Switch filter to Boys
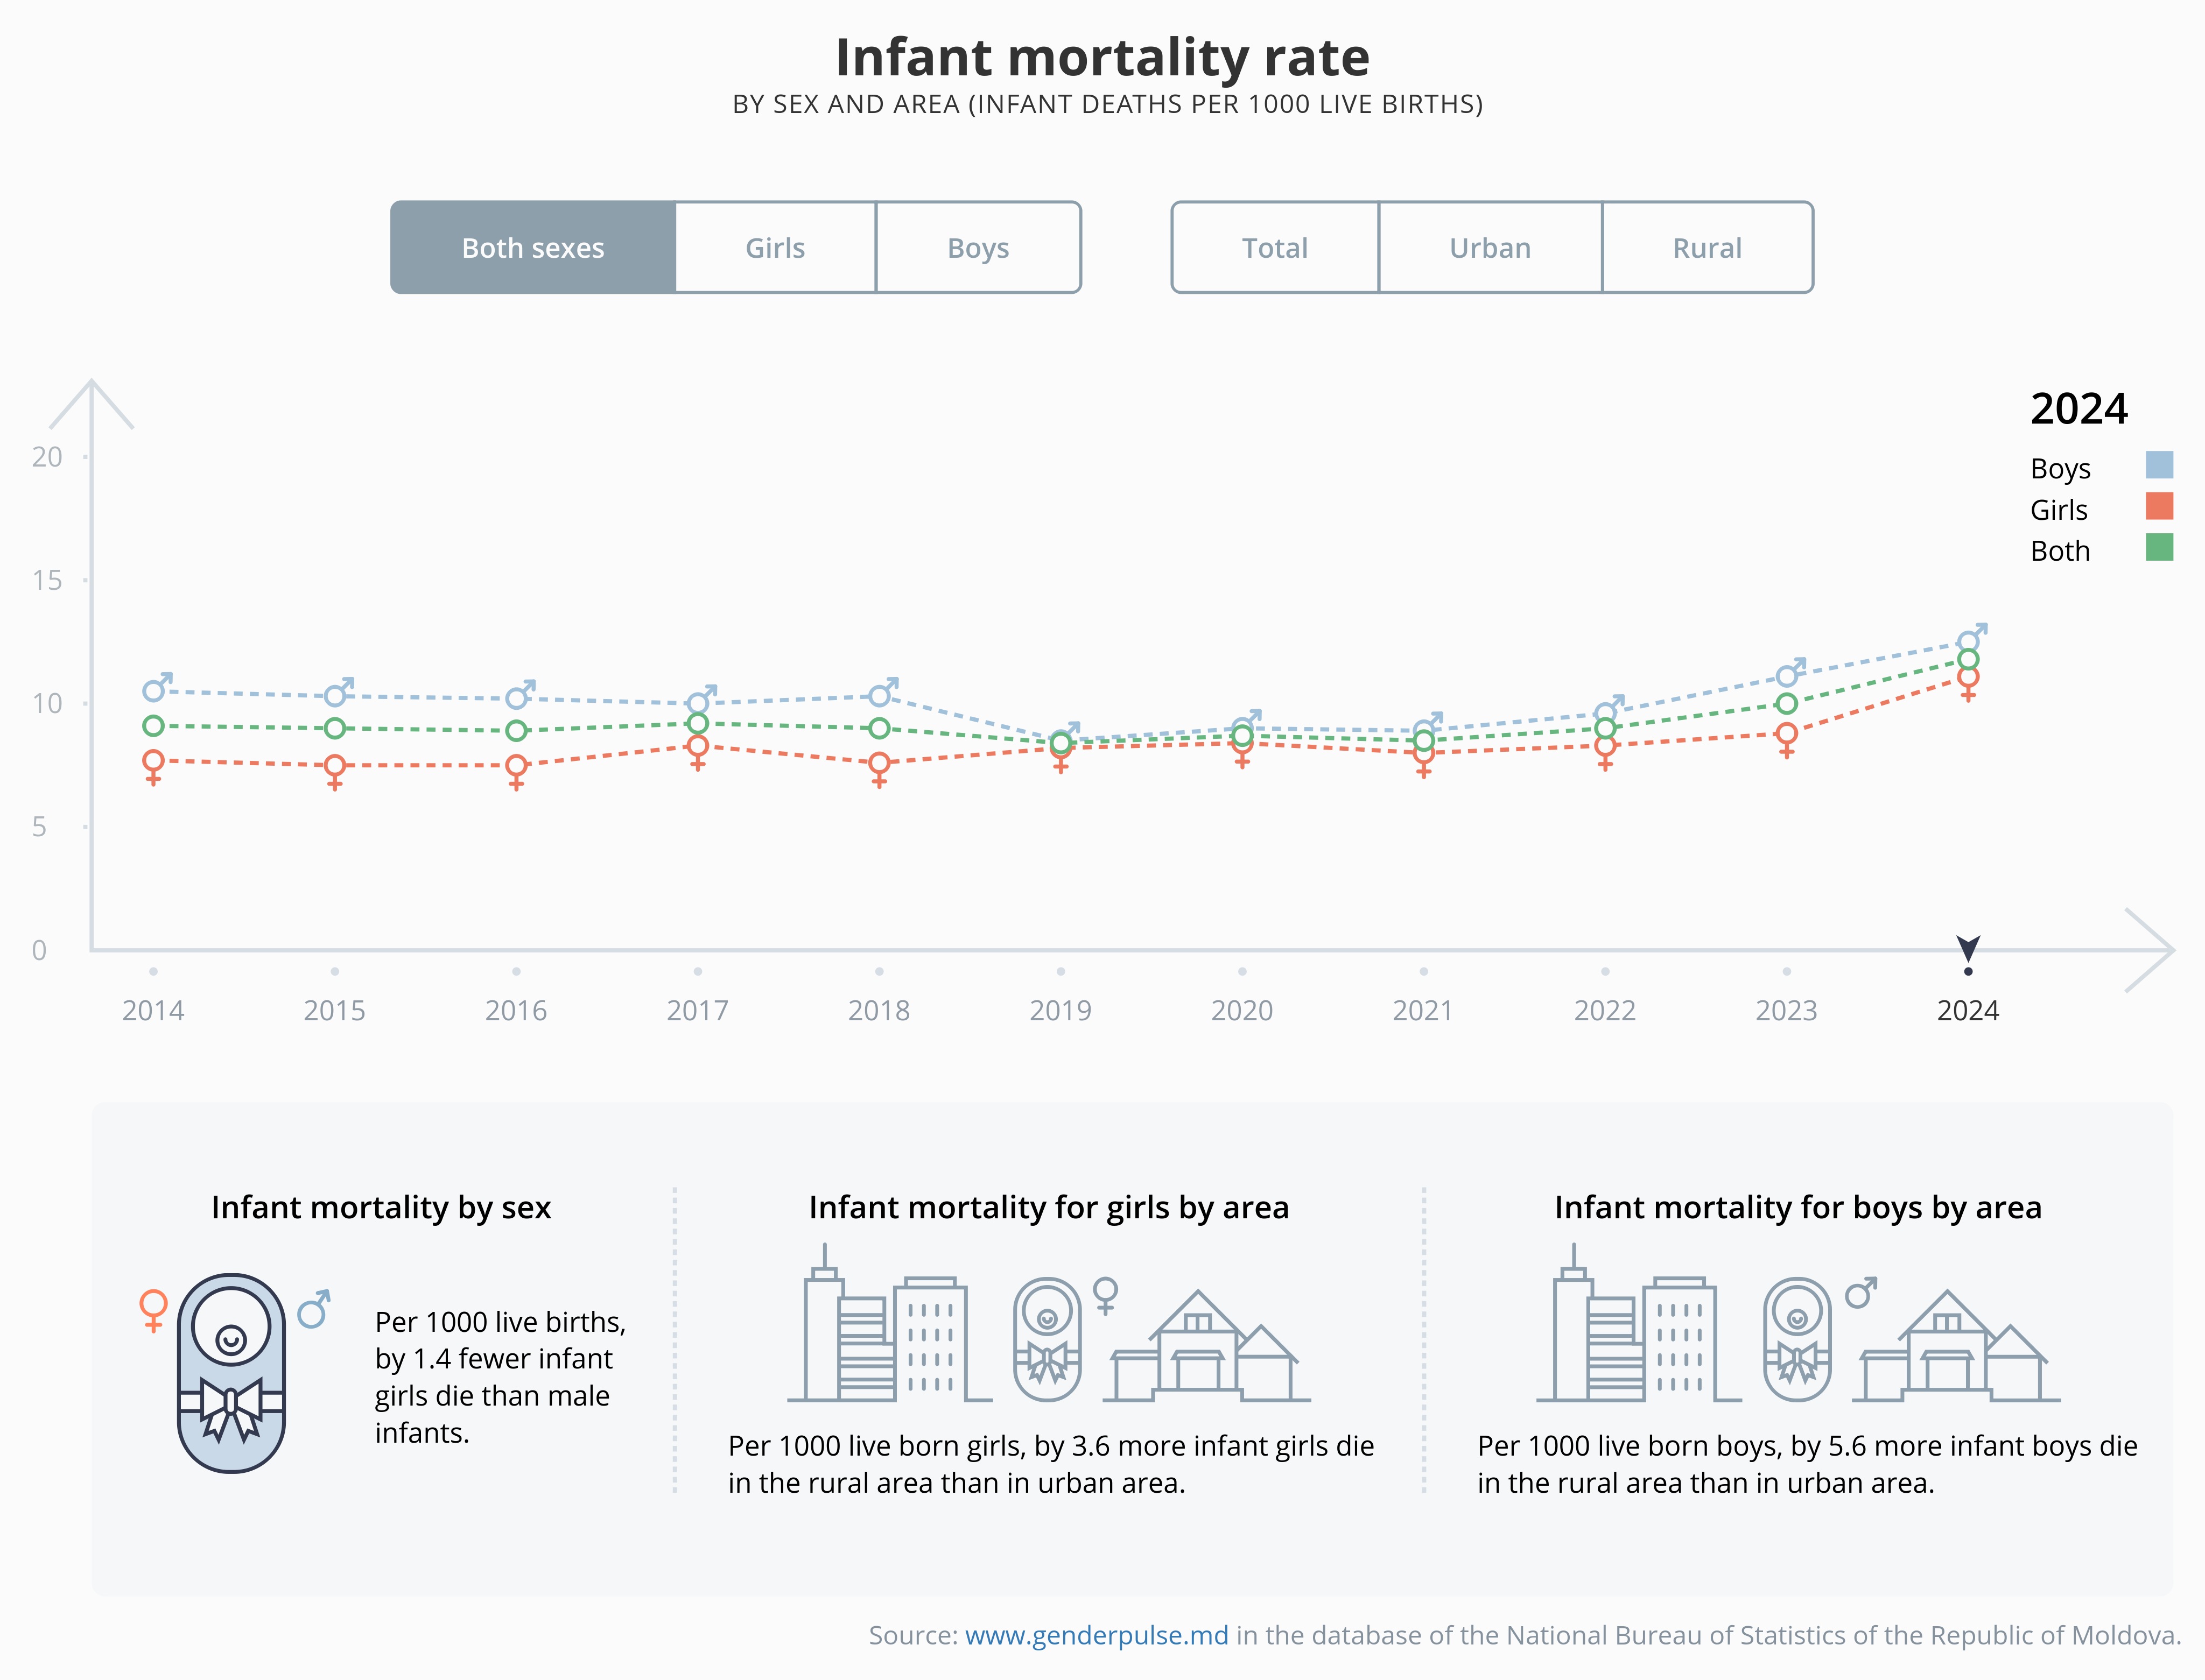Viewport: 2205px width, 1680px height. (x=978, y=248)
